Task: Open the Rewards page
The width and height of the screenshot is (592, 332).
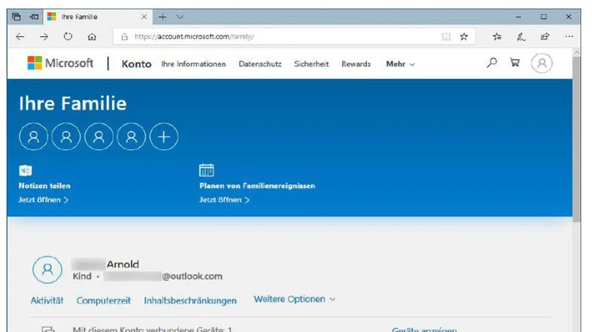Action: click(x=356, y=64)
